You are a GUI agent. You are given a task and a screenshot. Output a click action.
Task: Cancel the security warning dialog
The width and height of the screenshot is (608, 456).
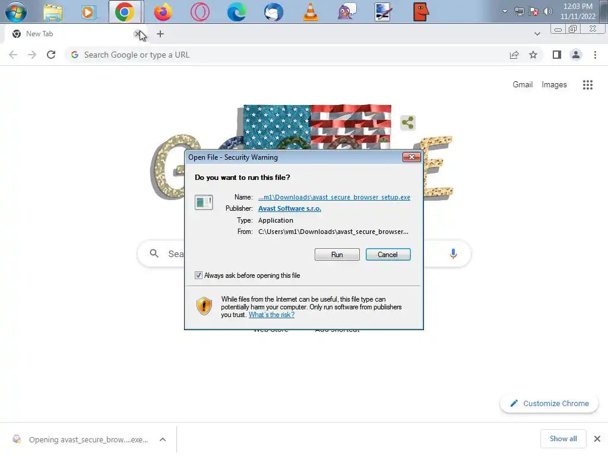coord(388,254)
